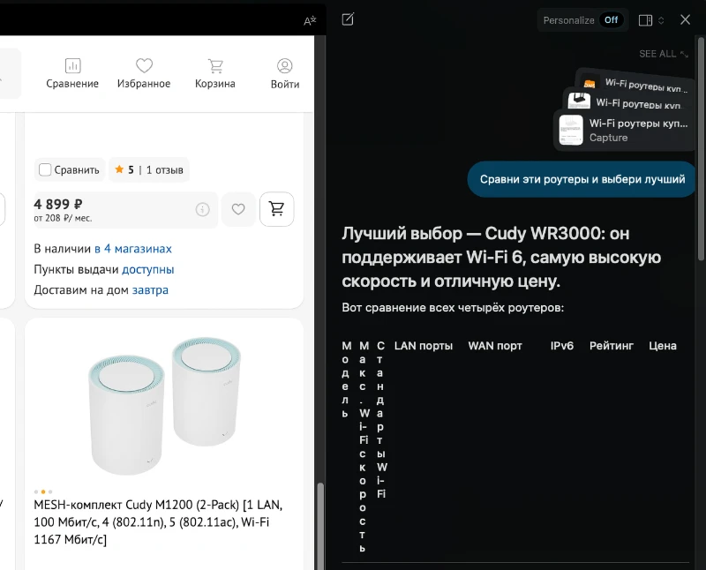Select the 'WAN порт' table column header
Image resolution: width=706 pixels, height=570 pixels.
coord(495,346)
